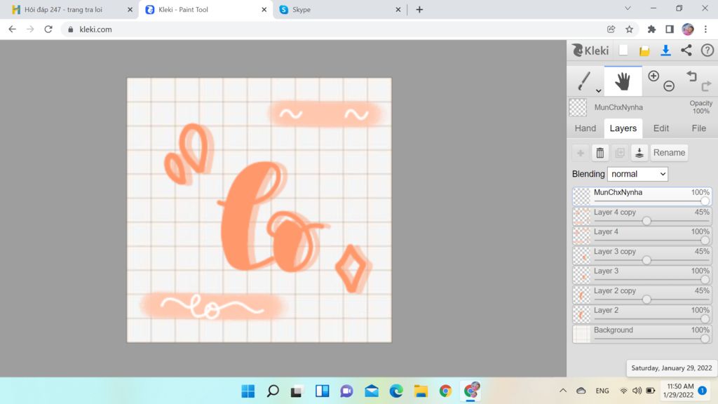Select the Layer 3 copy layer
Image resolution: width=718 pixels, height=404 pixels.
pos(642,255)
